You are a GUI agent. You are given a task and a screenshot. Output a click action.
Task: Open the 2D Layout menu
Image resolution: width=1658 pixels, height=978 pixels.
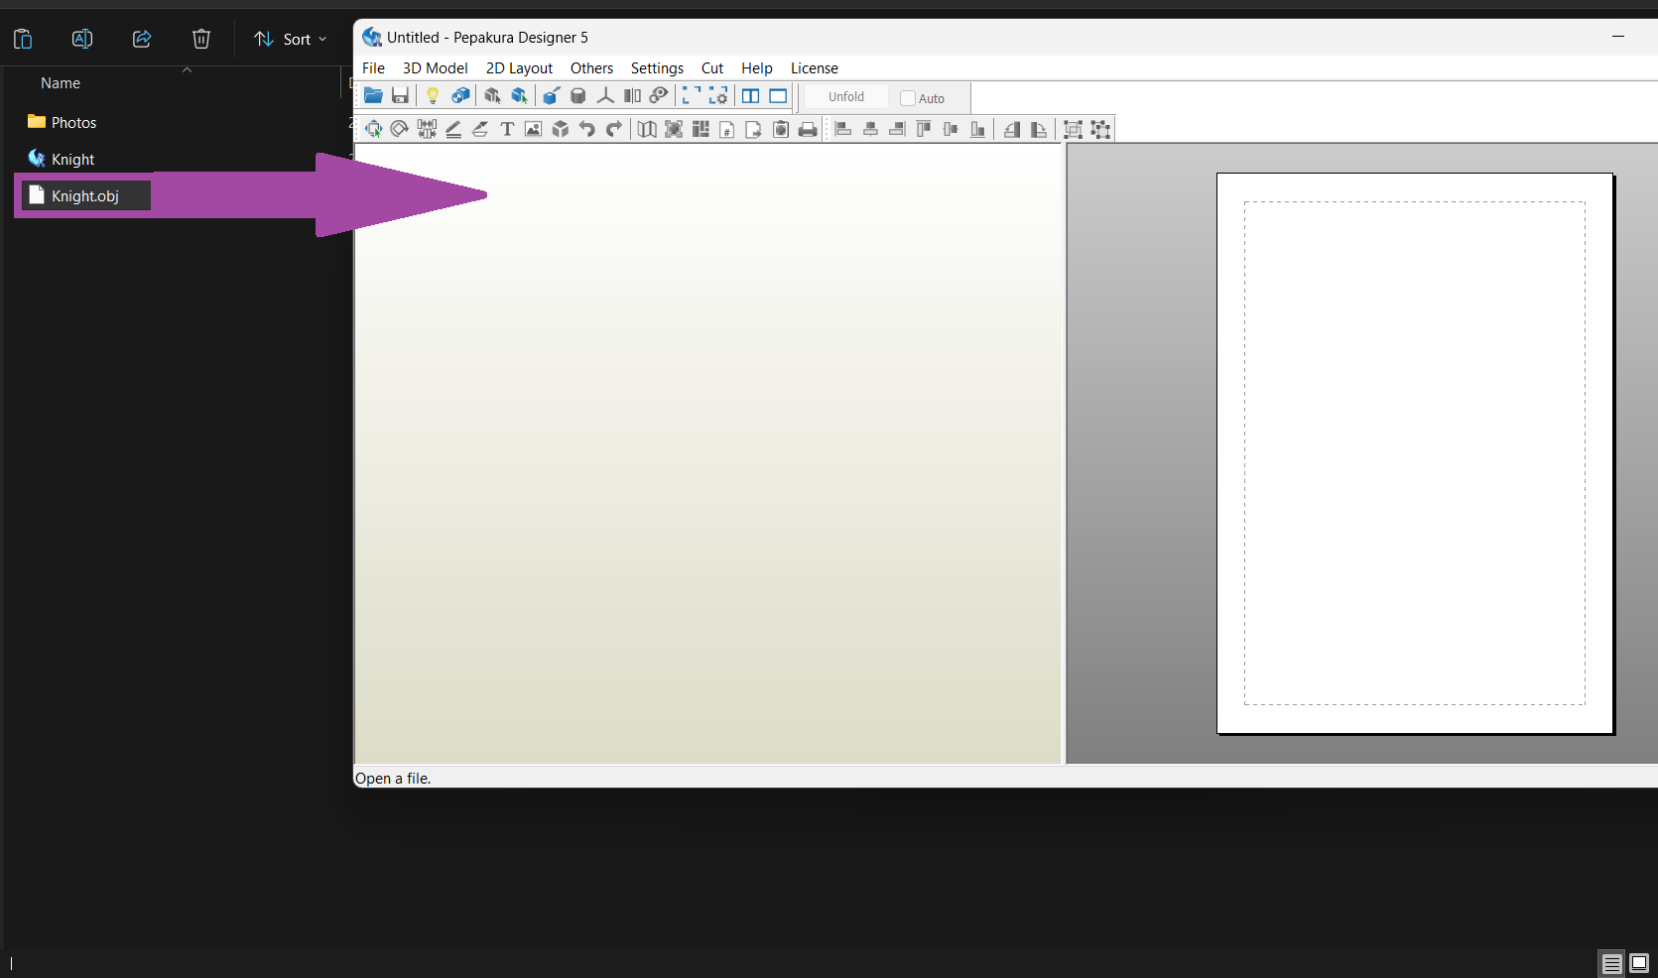(x=519, y=68)
